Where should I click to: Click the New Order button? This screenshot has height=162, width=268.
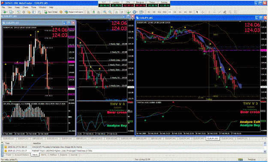coord(51,12)
